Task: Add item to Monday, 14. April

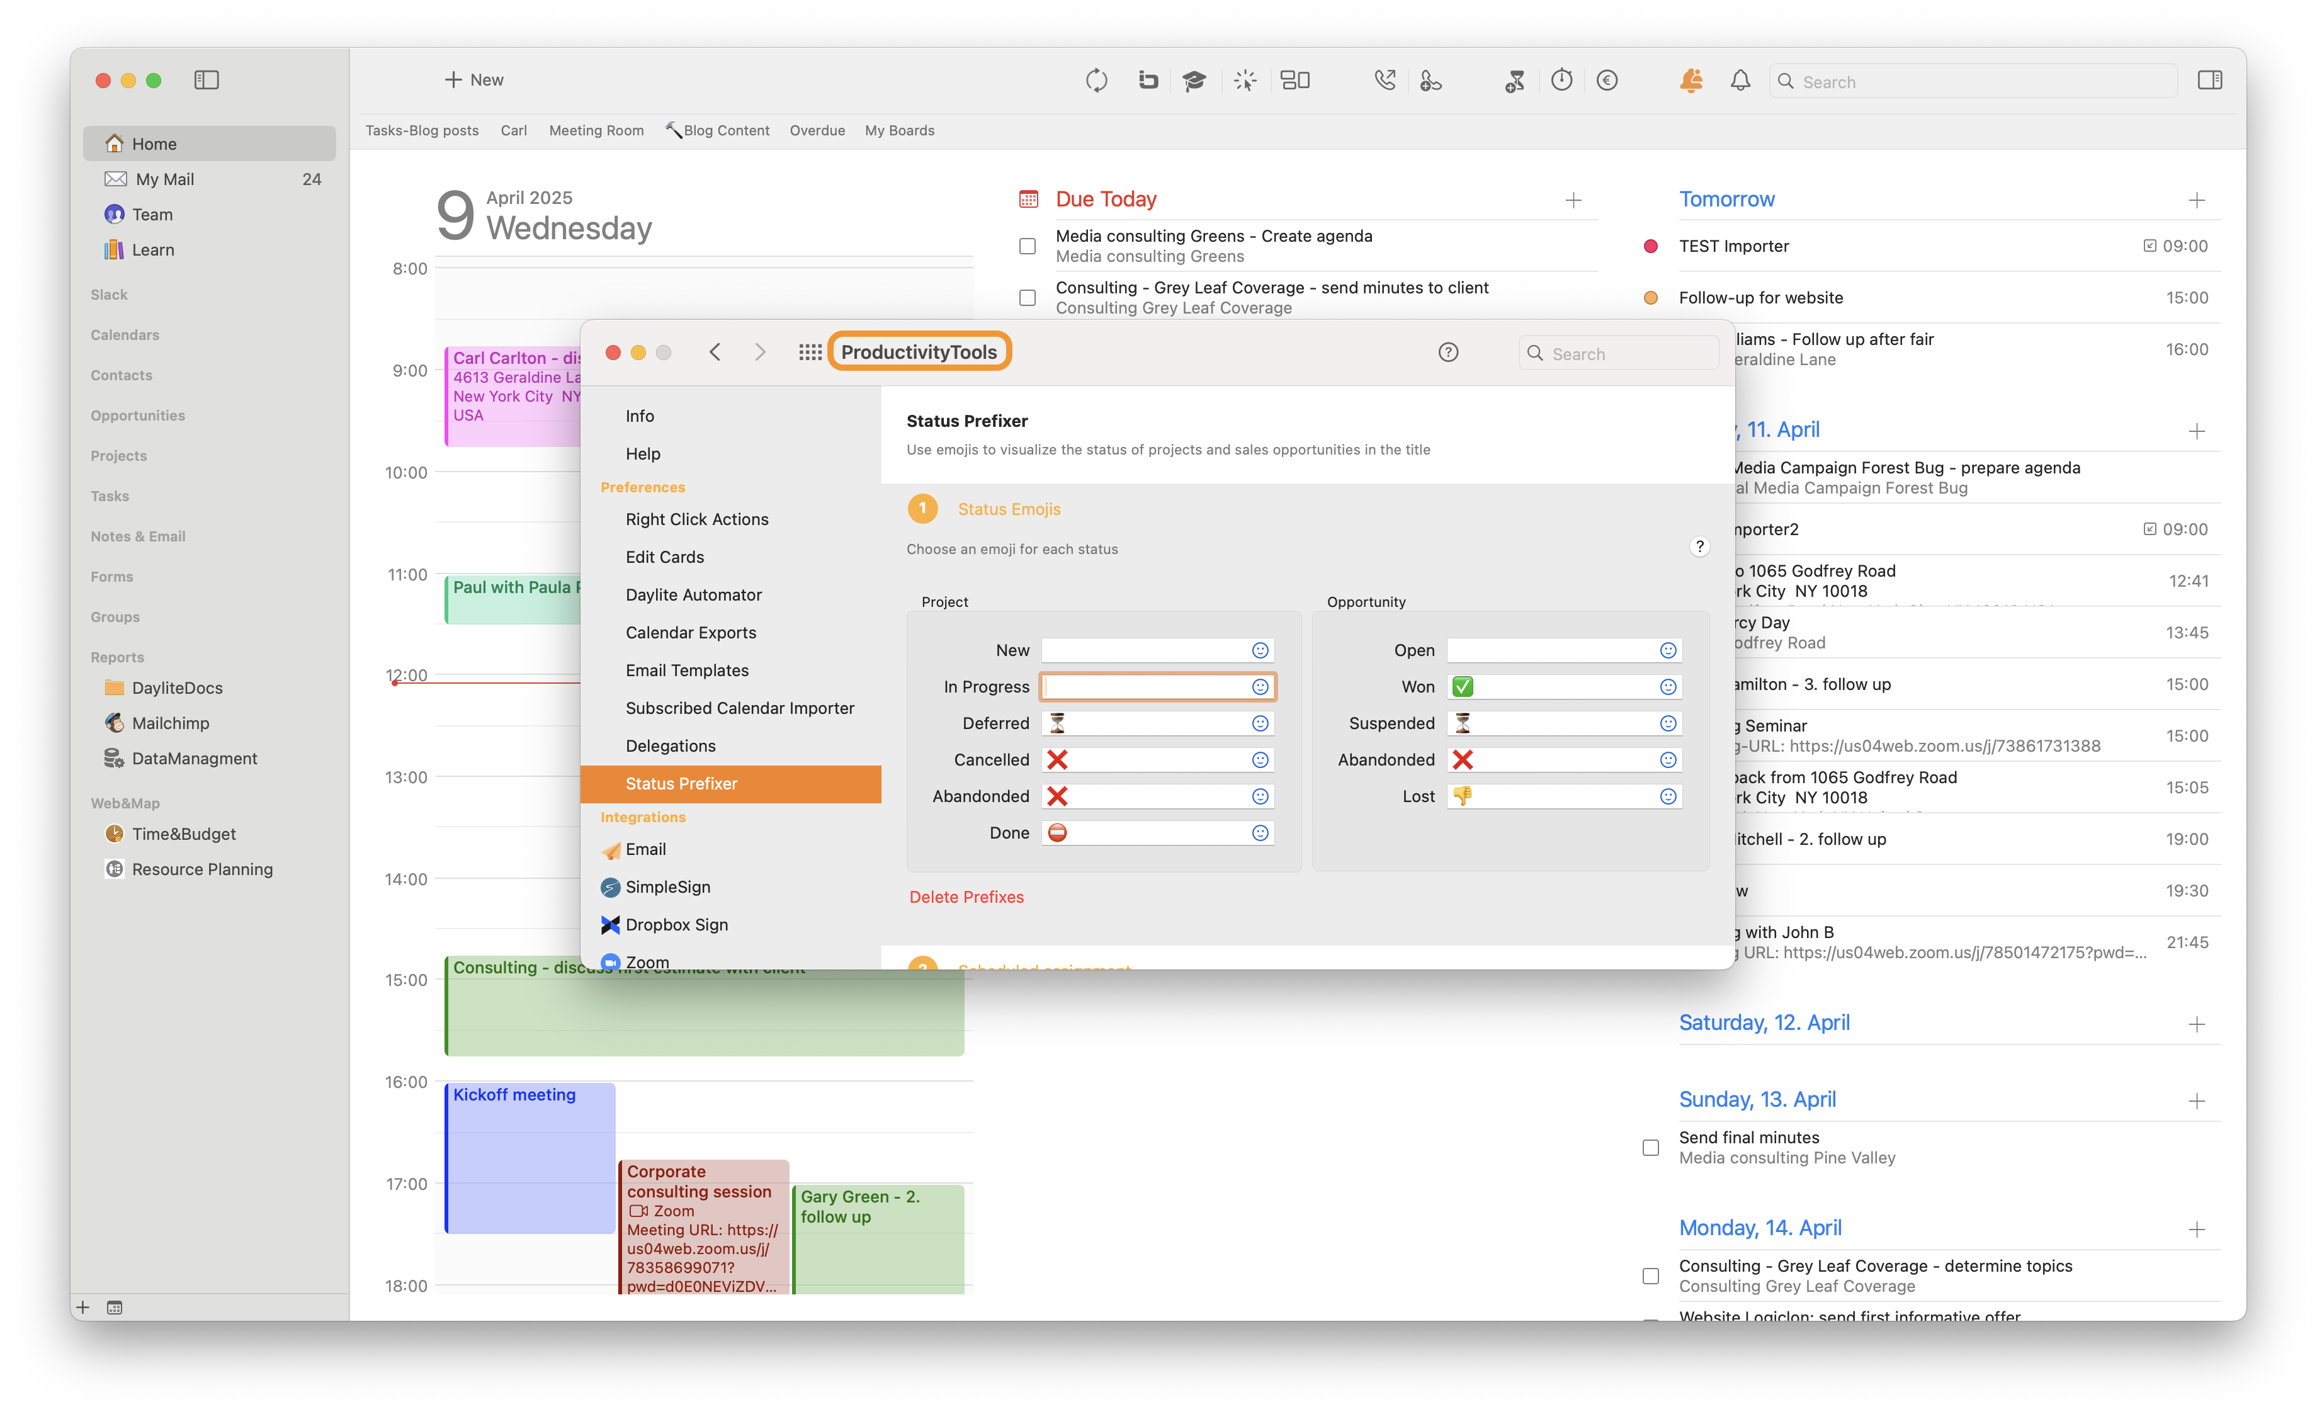Action: click(2197, 1230)
